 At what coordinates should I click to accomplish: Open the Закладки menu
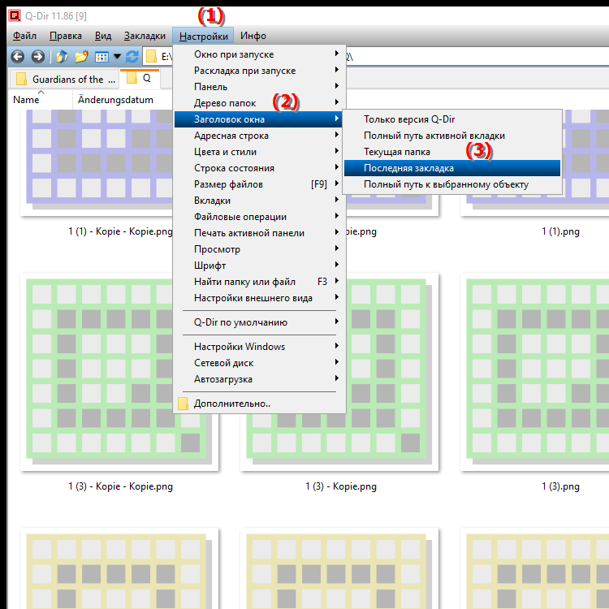tap(145, 36)
